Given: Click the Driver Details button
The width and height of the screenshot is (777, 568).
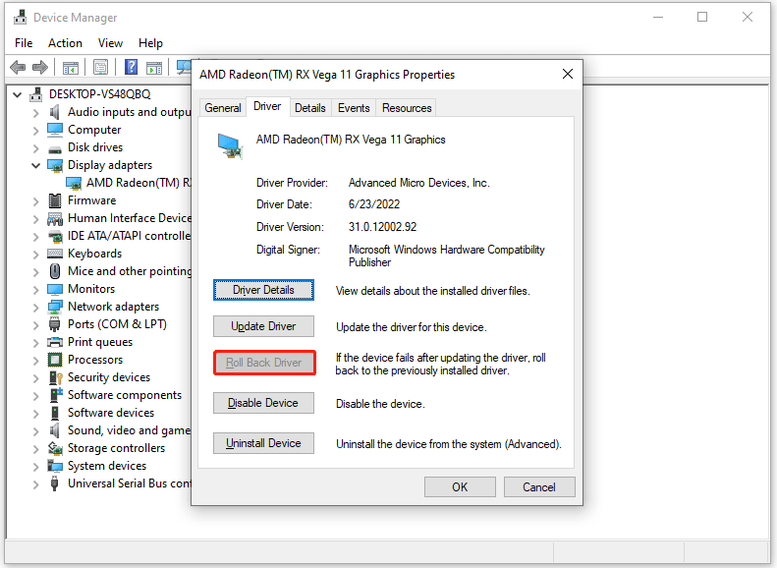Looking at the screenshot, I should (x=263, y=290).
